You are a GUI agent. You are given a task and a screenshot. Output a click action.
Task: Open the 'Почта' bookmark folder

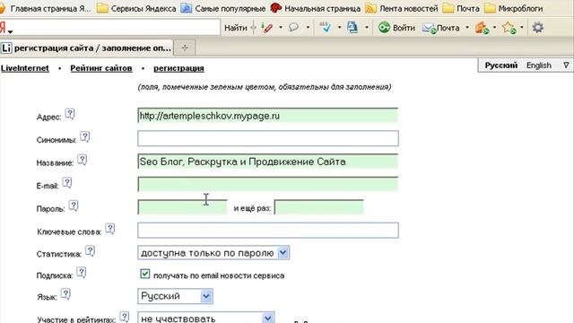(x=461, y=8)
